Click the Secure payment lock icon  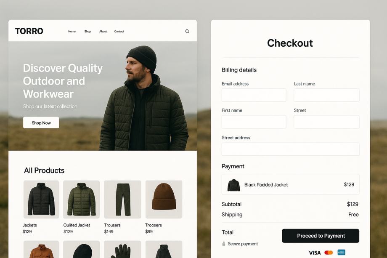click(224, 244)
